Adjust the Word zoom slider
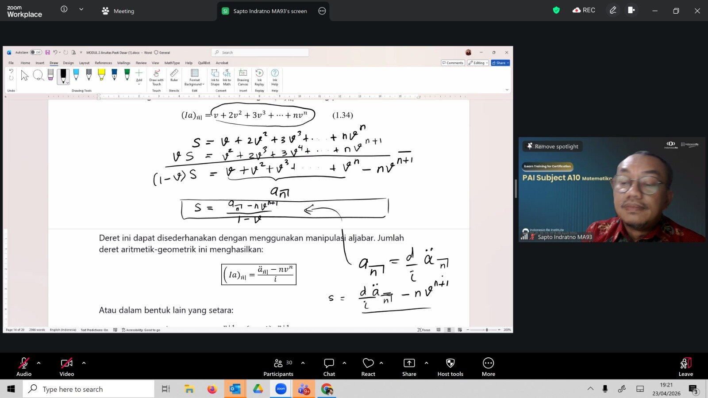 click(x=486, y=330)
